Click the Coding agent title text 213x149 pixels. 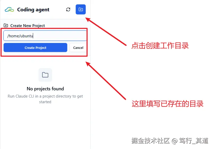(33, 10)
